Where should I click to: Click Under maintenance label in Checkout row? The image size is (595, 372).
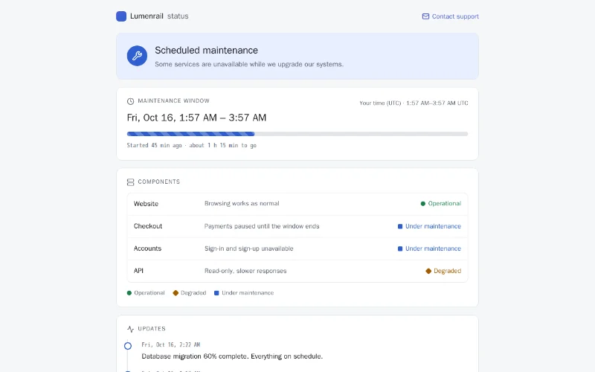(x=434, y=226)
